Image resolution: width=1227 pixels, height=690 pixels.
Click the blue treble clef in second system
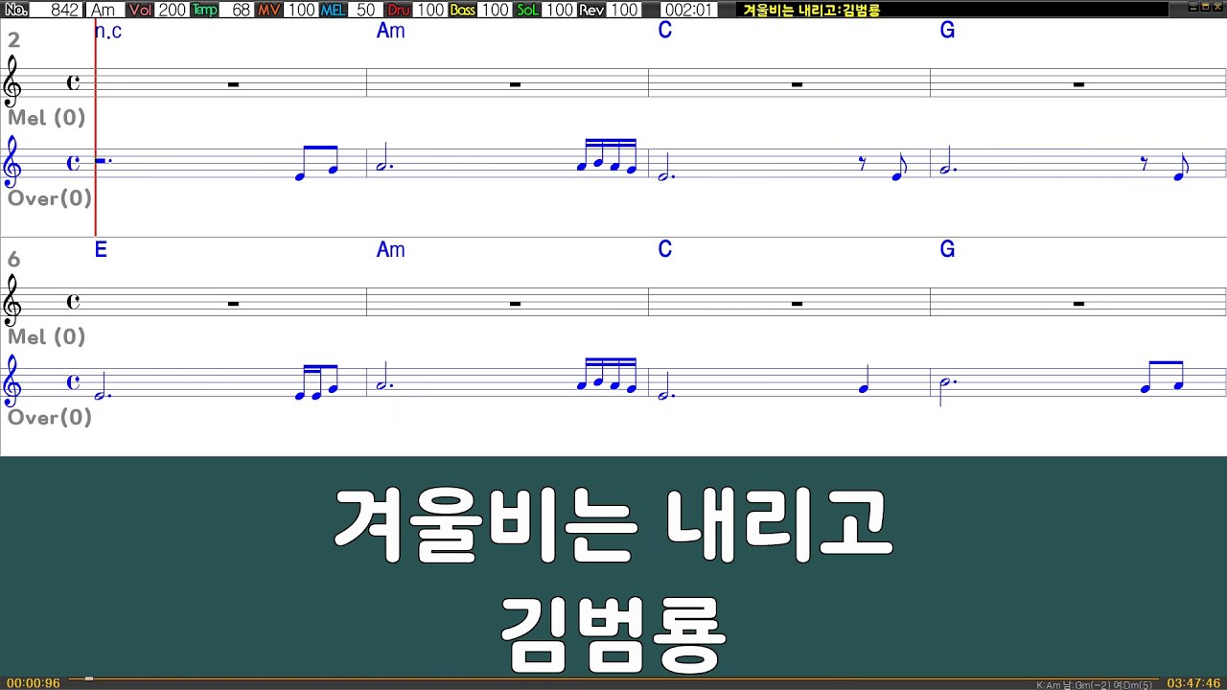12,381
